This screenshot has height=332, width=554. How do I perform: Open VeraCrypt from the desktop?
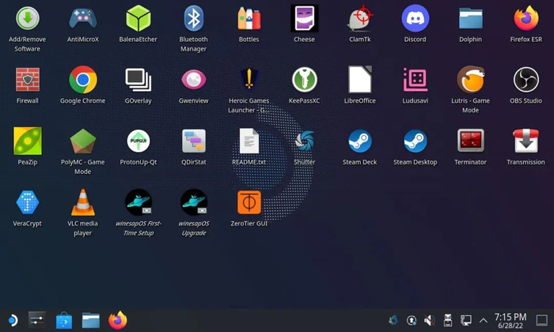click(28, 202)
